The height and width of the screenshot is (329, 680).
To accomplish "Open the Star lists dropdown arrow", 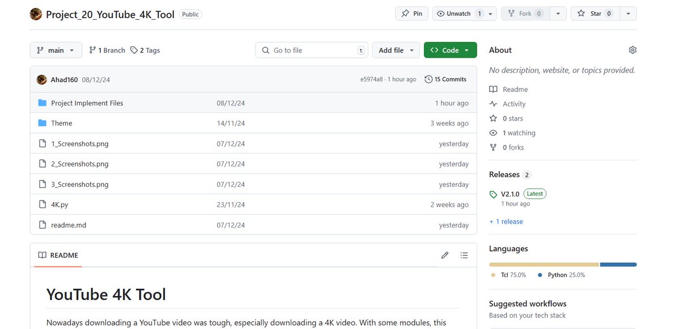I will coord(628,14).
